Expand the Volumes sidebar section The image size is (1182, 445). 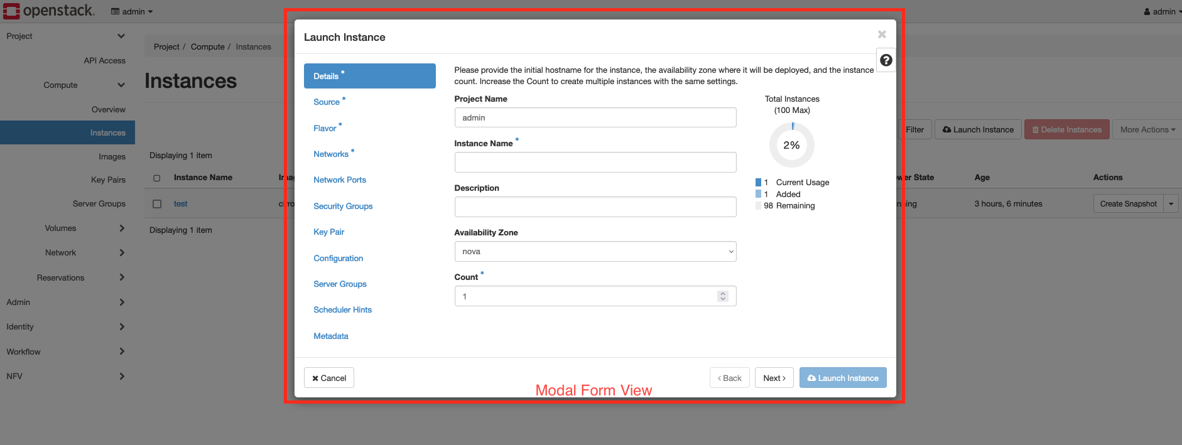tap(122, 228)
